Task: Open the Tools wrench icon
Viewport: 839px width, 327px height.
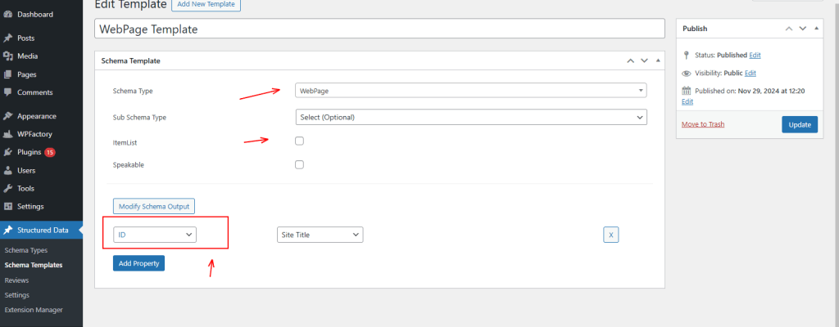Action: 8,188
